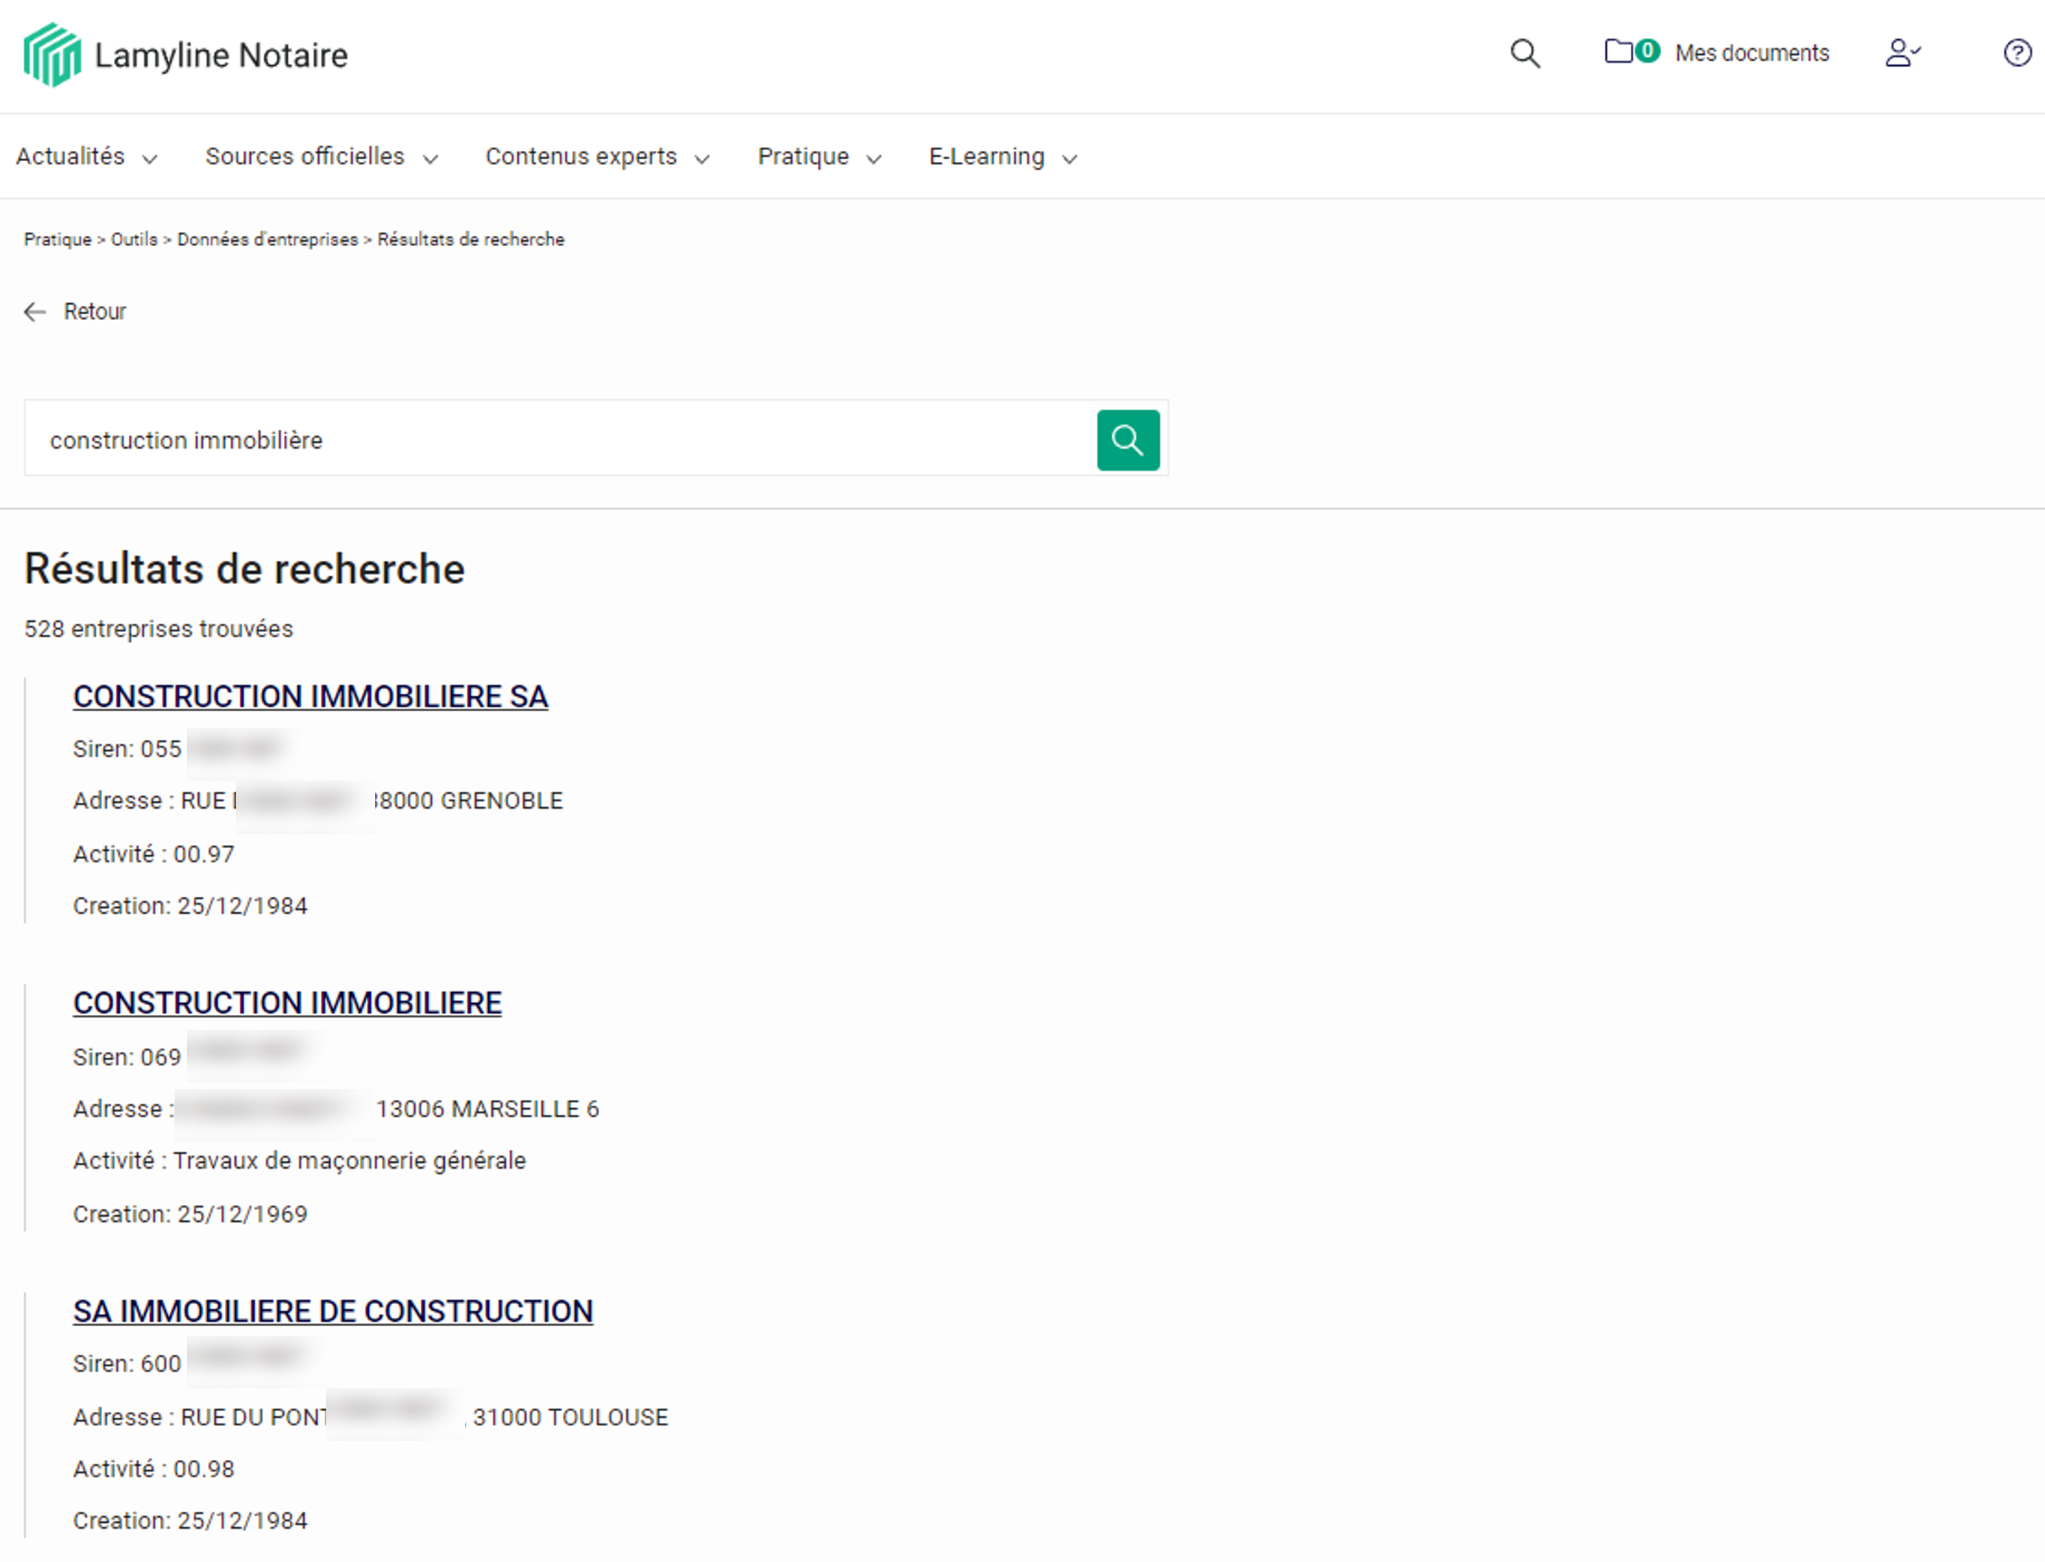This screenshot has height=1562, width=2045.
Task: Click the Mes documents label
Action: (1751, 53)
